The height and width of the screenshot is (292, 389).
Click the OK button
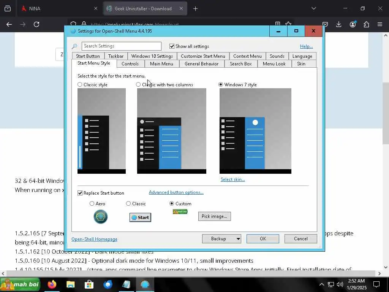coord(263,239)
